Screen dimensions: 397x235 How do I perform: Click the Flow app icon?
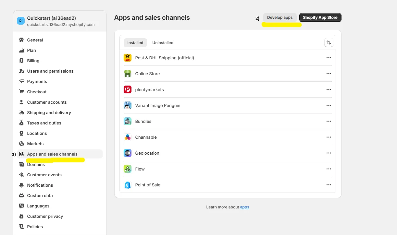coord(128,169)
